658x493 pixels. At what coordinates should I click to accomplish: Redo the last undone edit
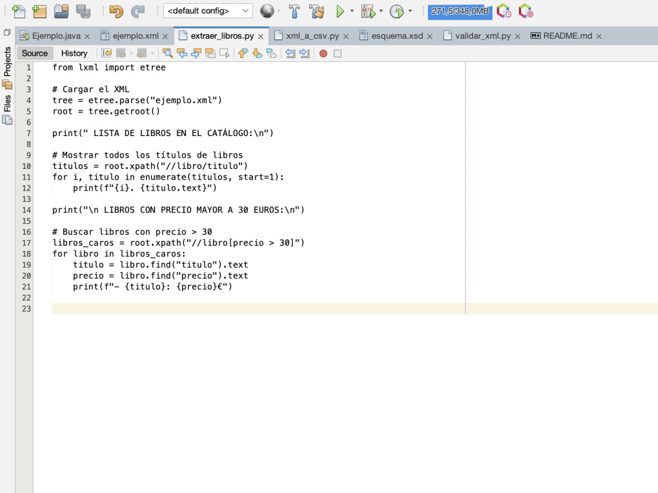138,11
